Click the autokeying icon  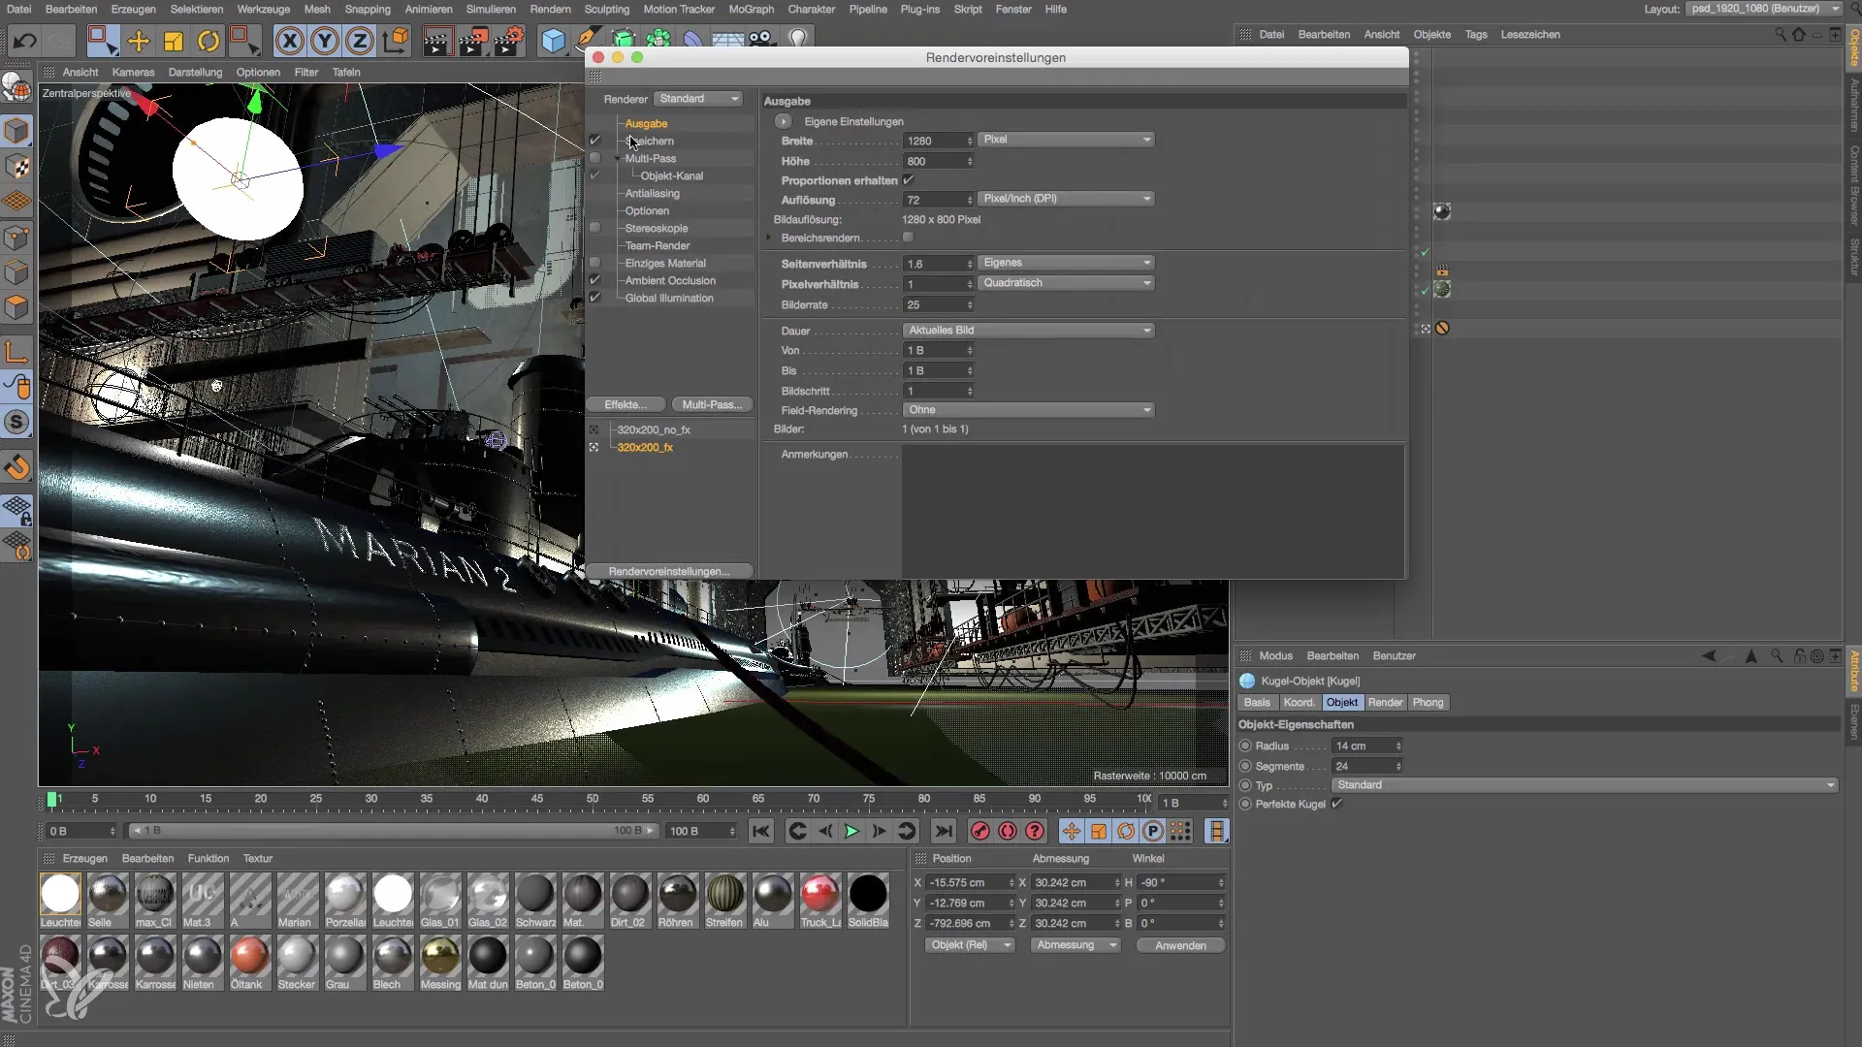[1008, 831]
